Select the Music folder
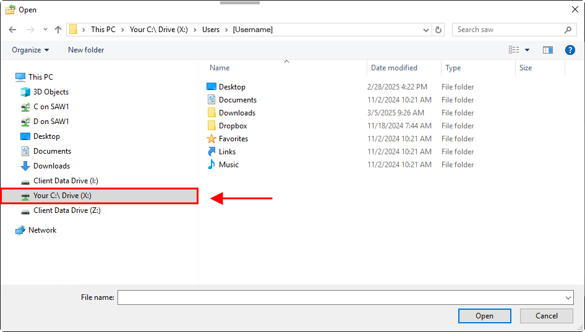 point(228,165)
